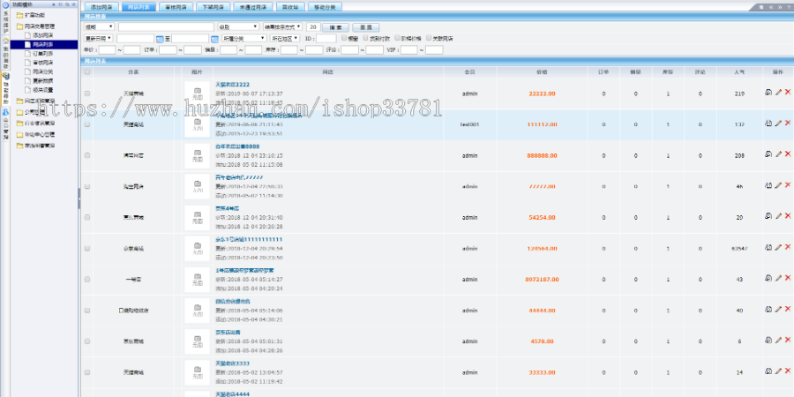Open the shop titled 天猫老店2222
The image size is (794, 397).
tap(232, 85)
